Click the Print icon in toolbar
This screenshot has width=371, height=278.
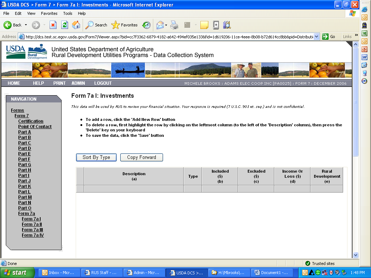(x=174, y=25)
